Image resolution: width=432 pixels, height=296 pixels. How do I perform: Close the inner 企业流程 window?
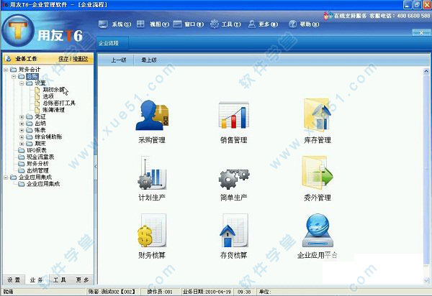(421, 33)
